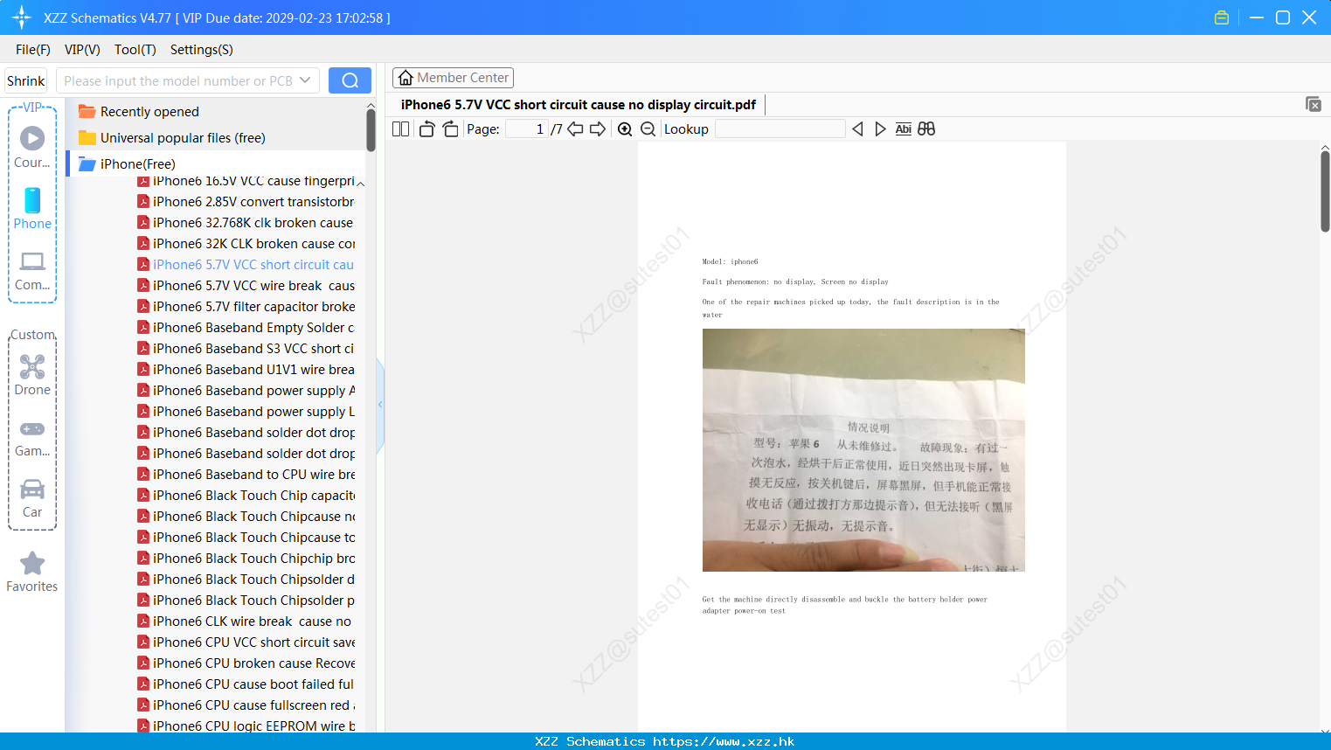The image size is (1331, 750).
Task: Zoom in on the PDF document
Action: click(625, 129)
